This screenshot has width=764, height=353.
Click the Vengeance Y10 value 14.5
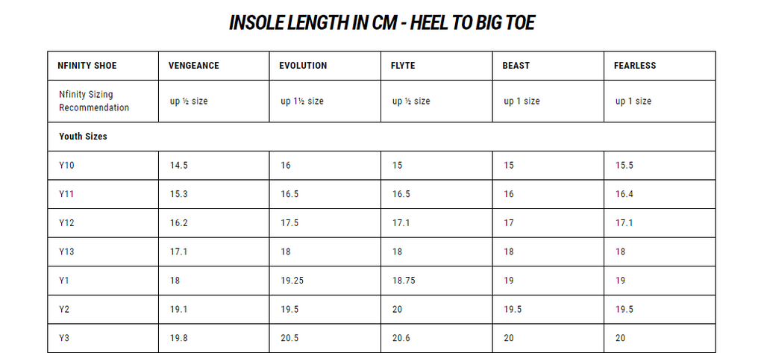point(179,165)
